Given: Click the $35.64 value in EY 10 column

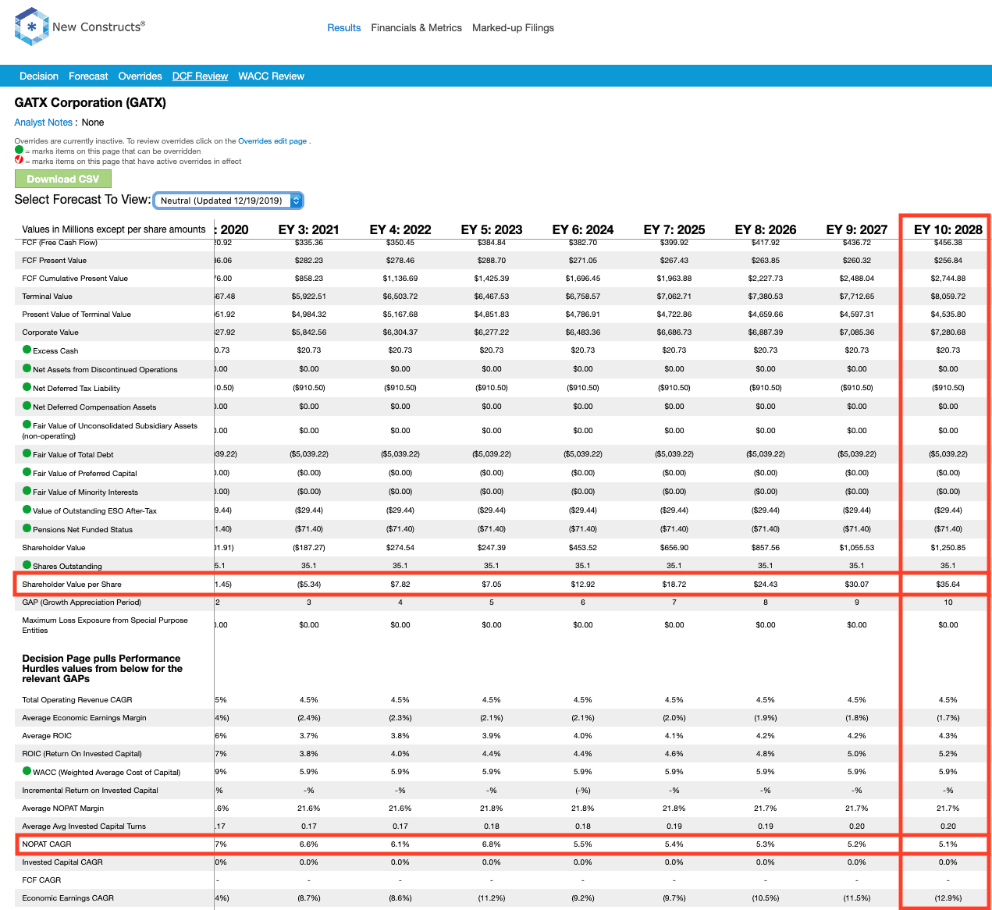Looking at the screenshot, I should coord(948,584).
